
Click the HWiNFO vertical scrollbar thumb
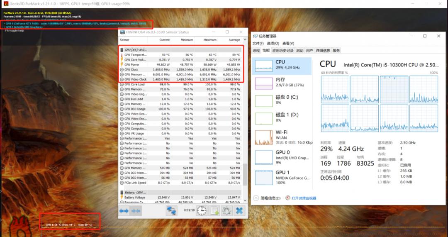[x=245, y=174]
